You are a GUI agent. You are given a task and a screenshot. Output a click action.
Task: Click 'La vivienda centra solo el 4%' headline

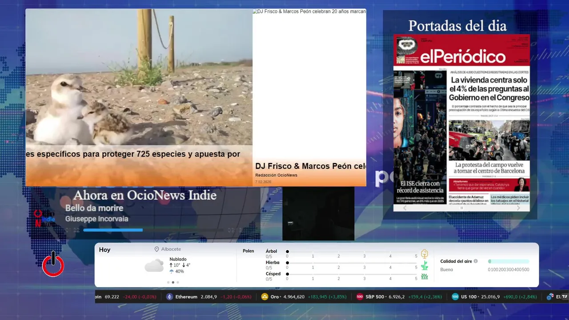point(489,89)
